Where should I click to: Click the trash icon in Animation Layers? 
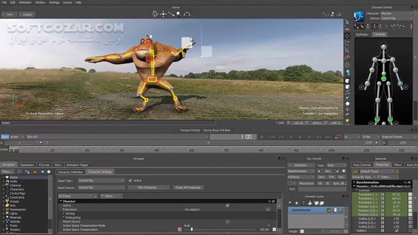[303, 203]
